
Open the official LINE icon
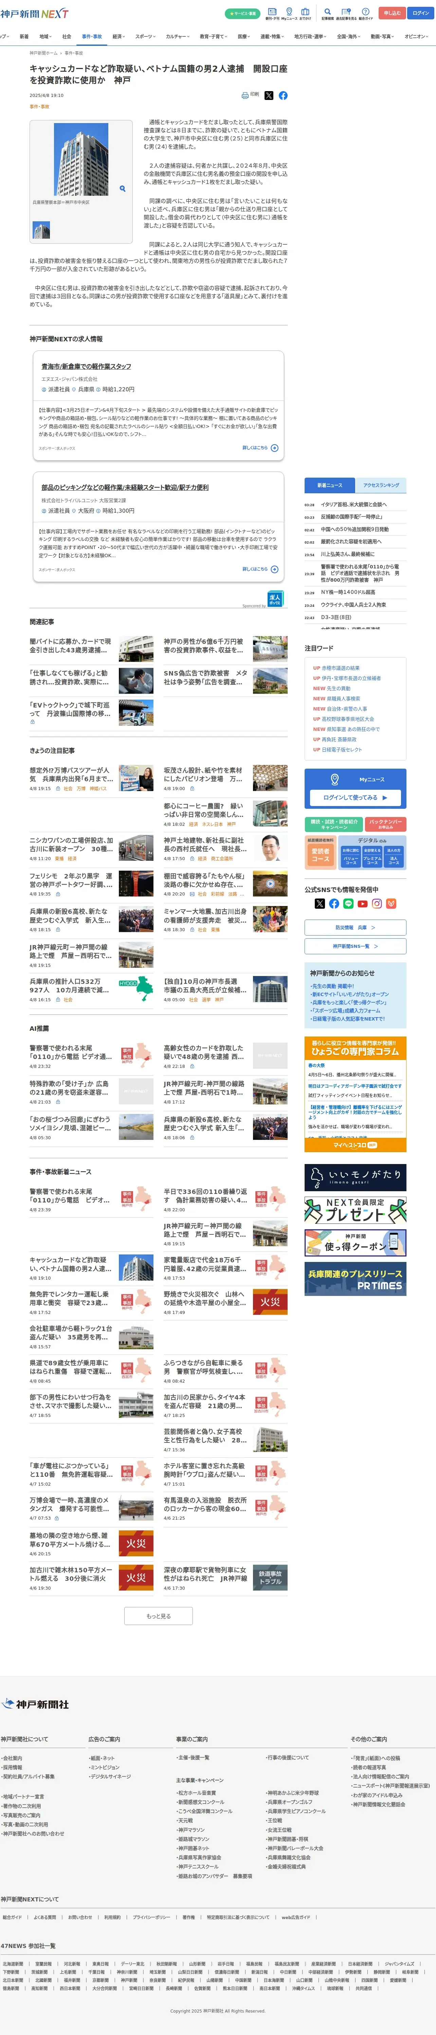[348, 904]
